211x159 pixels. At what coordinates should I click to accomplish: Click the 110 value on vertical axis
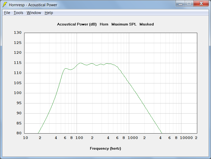coord(18,73)
